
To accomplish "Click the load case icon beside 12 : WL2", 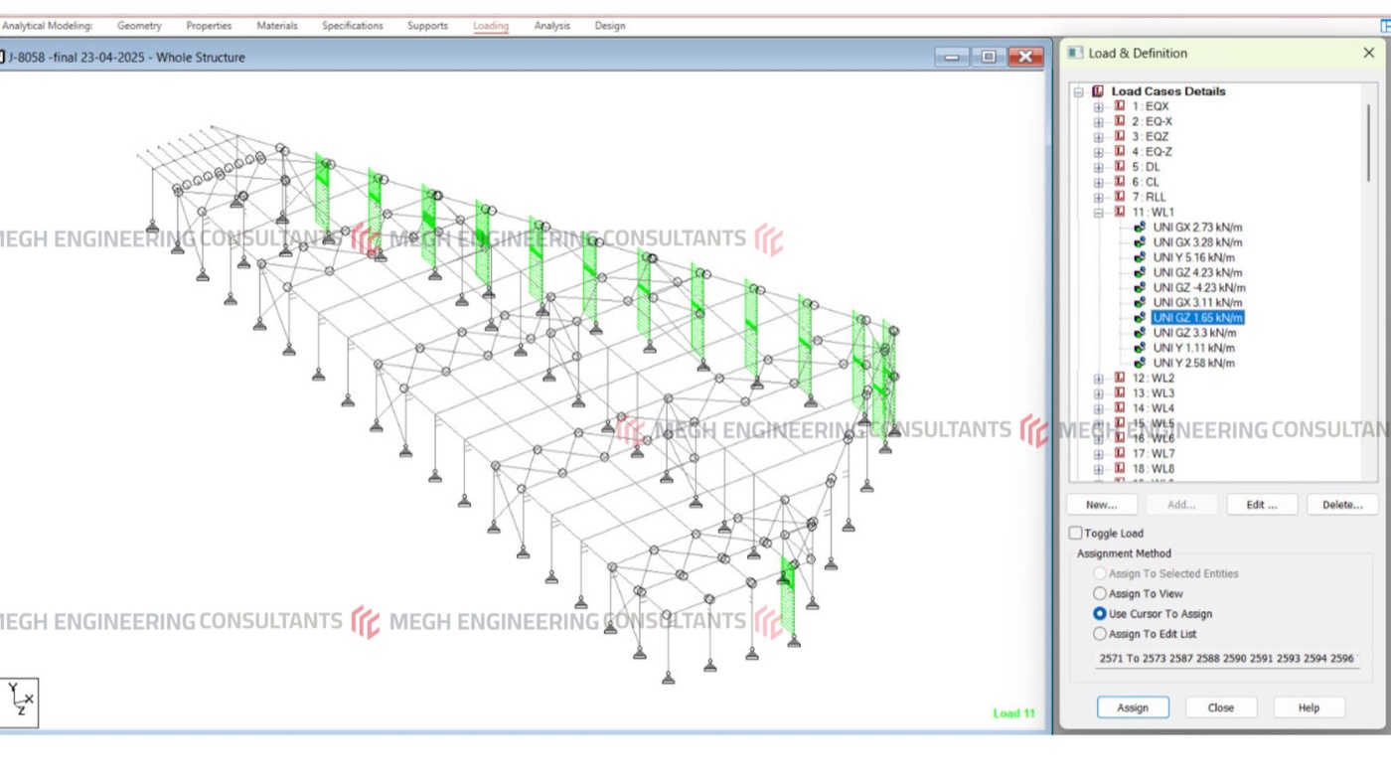I will pos(1120,378).
